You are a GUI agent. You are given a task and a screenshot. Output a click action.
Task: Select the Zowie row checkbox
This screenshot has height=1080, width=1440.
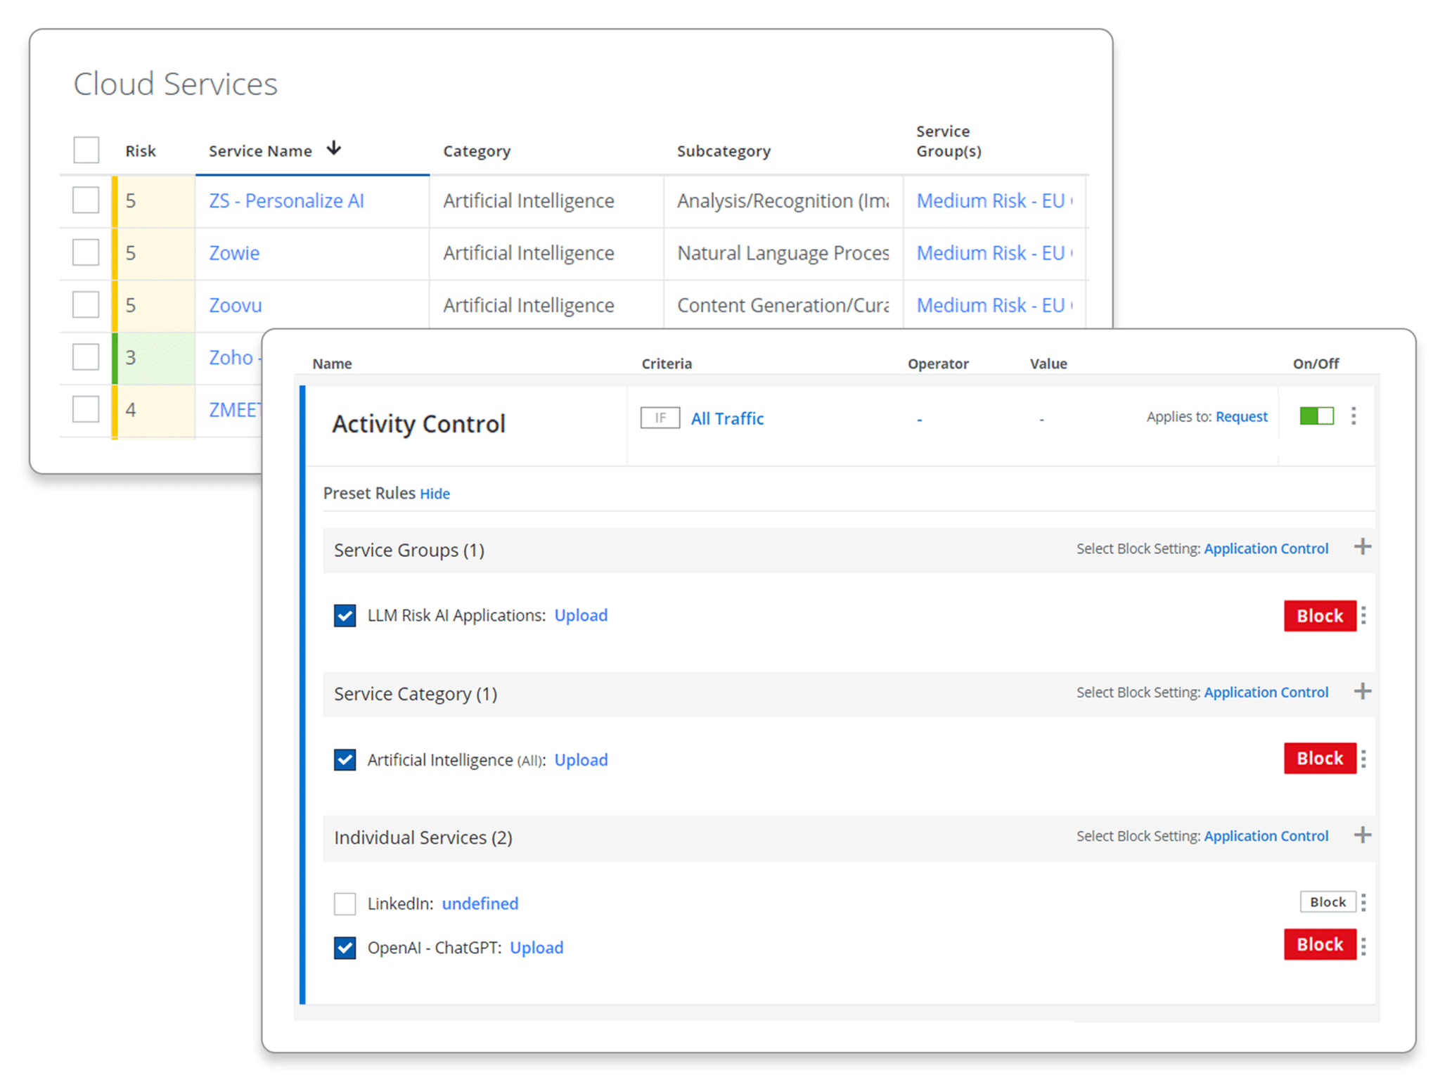86,252
